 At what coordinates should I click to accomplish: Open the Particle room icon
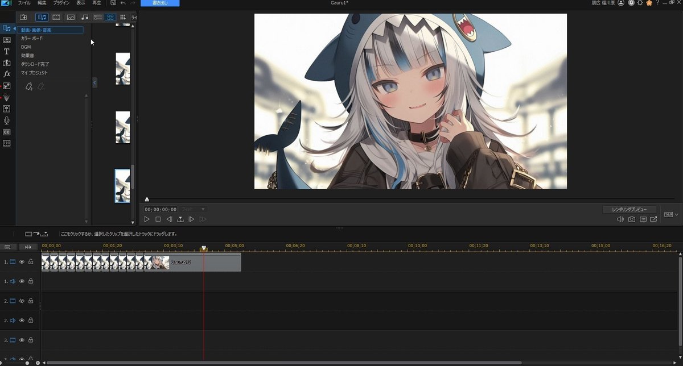(x=7, y=97)
